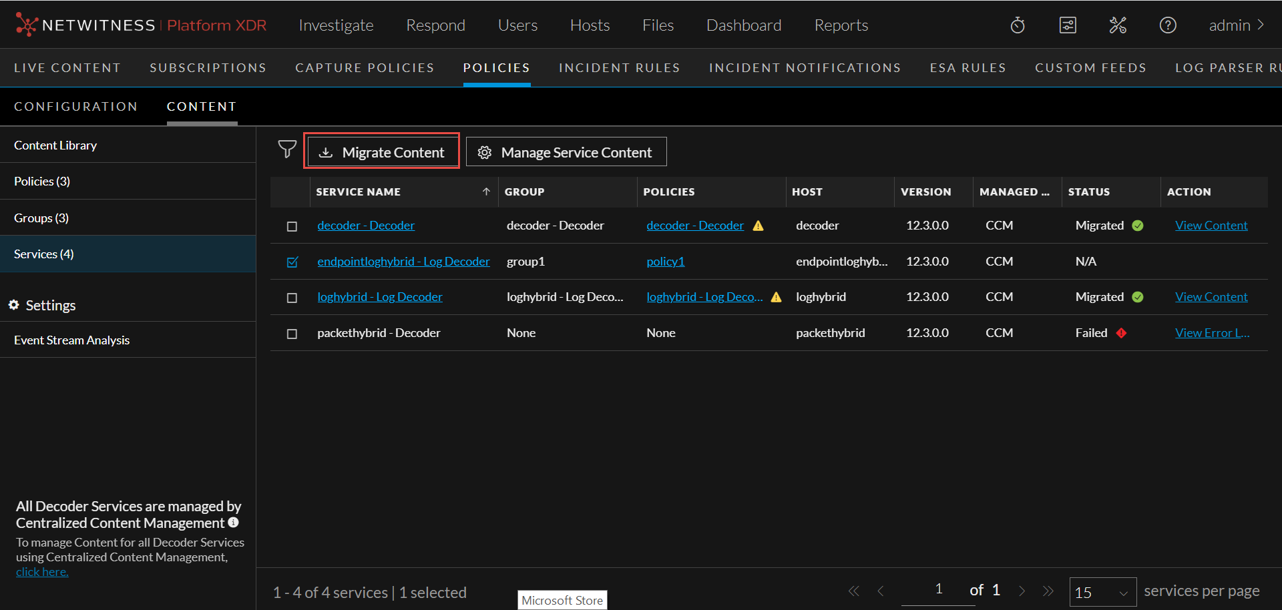Sort by Service Name column arrow

tap(486, 192)
